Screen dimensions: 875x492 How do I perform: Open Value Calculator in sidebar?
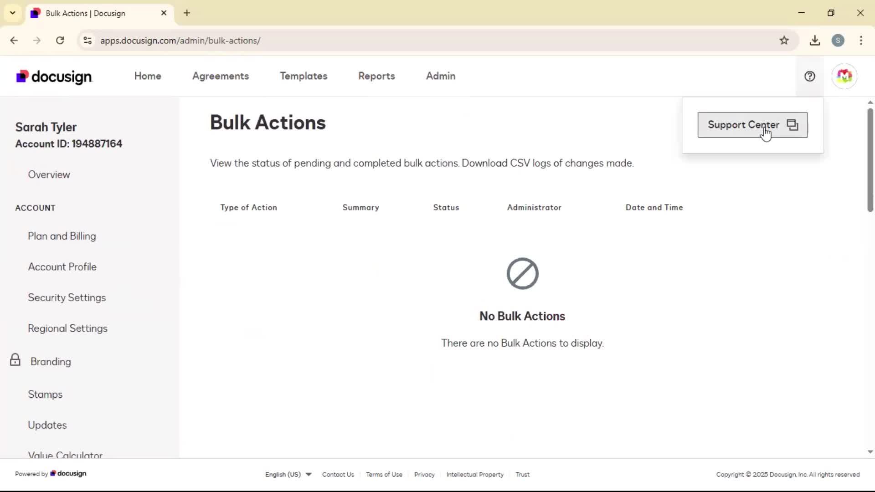[x=65, y=455]
